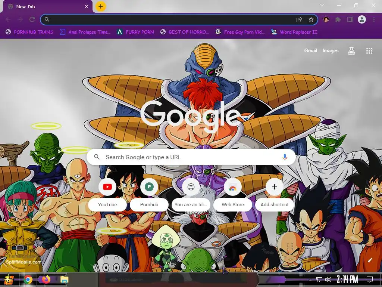Open the Start menu on the taskbar
The image size is (382, 287).
point(9,280)
